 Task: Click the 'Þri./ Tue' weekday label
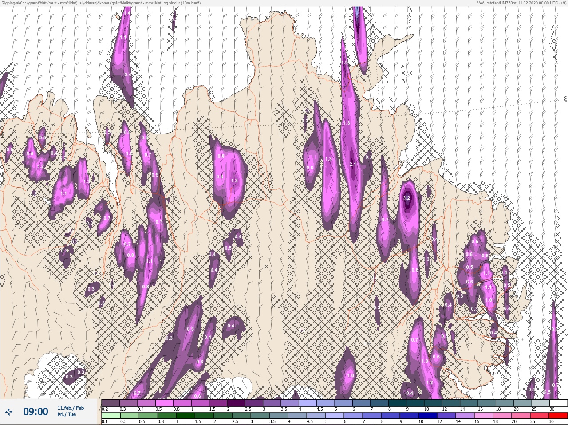point(67,414)
